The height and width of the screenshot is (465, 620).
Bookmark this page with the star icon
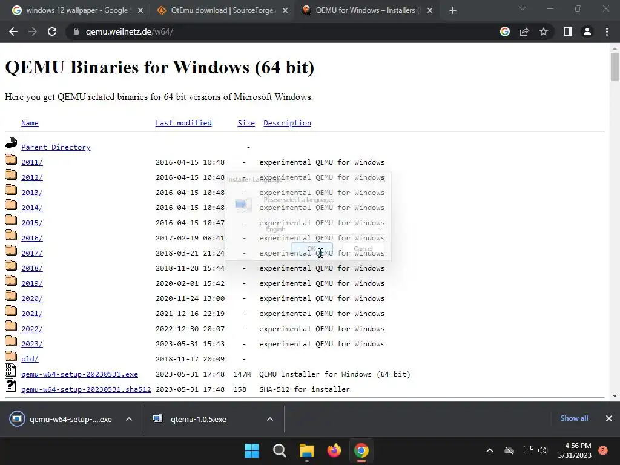[544, 31]
